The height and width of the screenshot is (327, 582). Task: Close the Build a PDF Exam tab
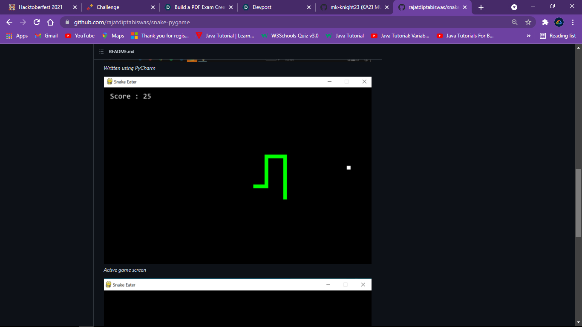231,7
